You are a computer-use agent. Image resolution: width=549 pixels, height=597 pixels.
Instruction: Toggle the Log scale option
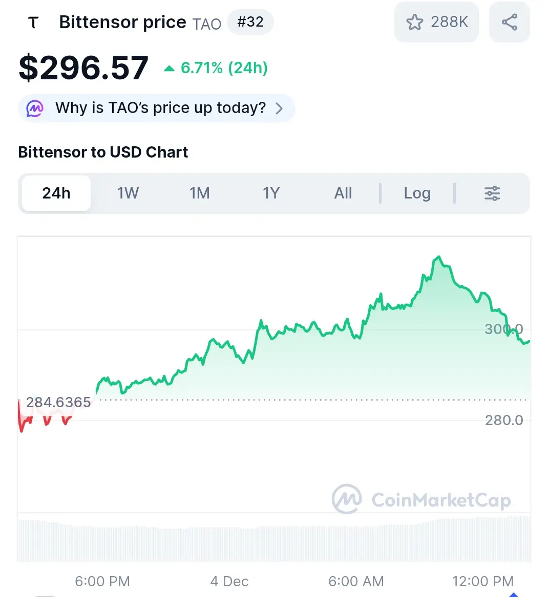click(x=417, y=193)
